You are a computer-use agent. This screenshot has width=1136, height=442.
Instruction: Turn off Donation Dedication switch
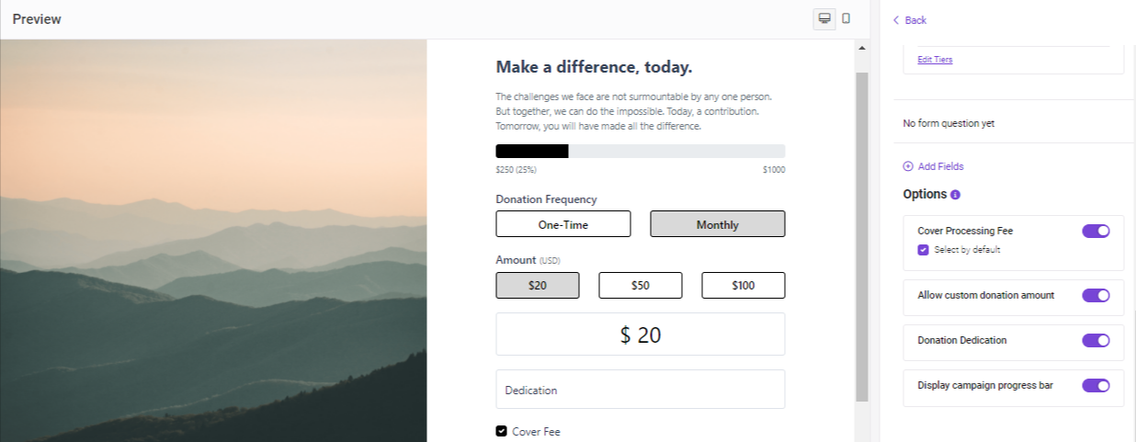pos(1096,340)
